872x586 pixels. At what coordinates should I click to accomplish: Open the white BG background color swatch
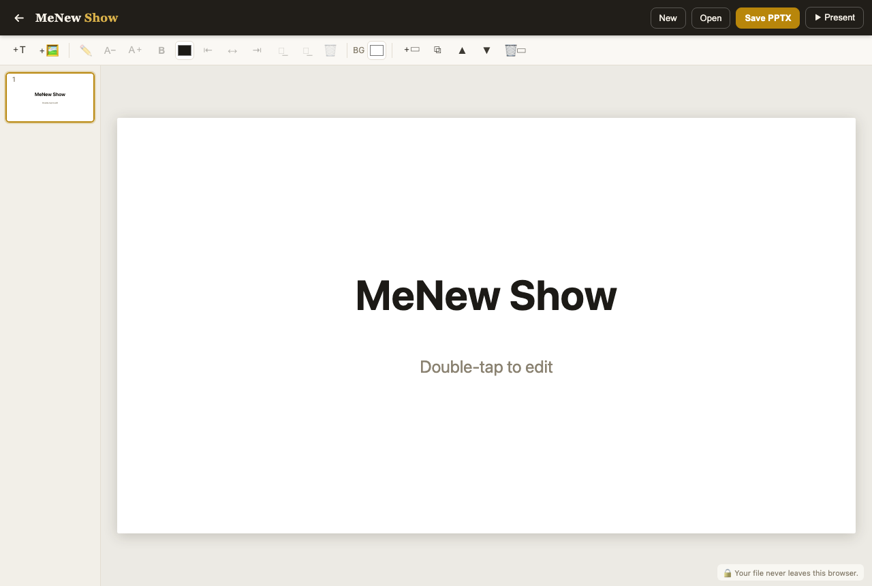377,50
